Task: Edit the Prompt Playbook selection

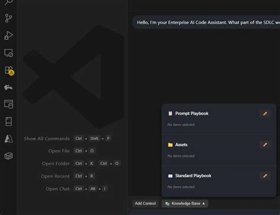Action: (265, 113)
